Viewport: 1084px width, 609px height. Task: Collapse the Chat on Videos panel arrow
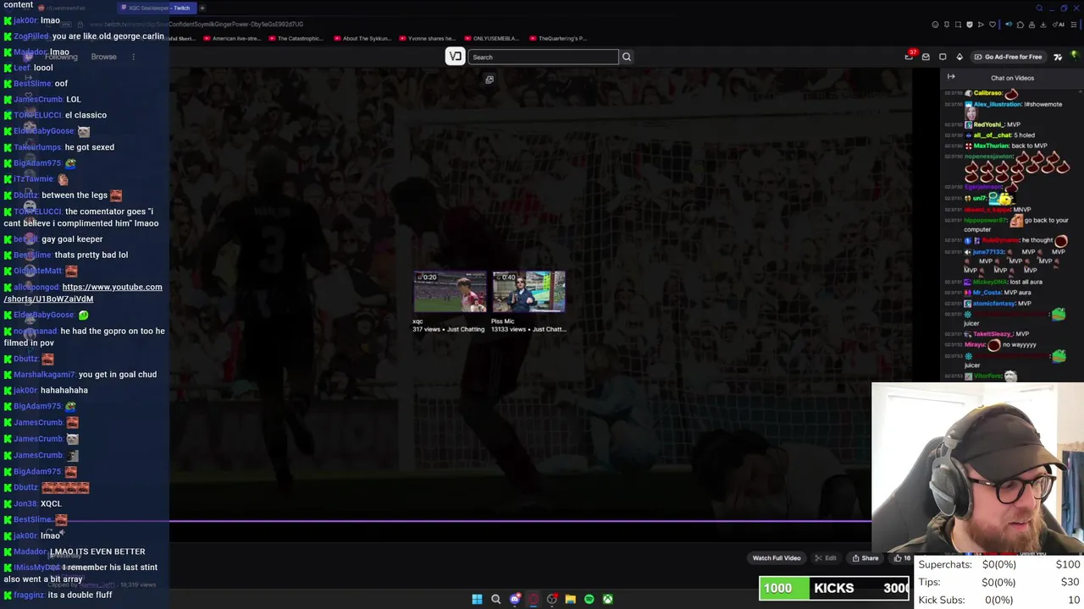[x=951, y=77]
